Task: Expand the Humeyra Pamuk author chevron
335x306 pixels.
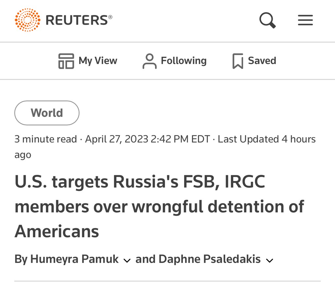Action: (127, 260)
